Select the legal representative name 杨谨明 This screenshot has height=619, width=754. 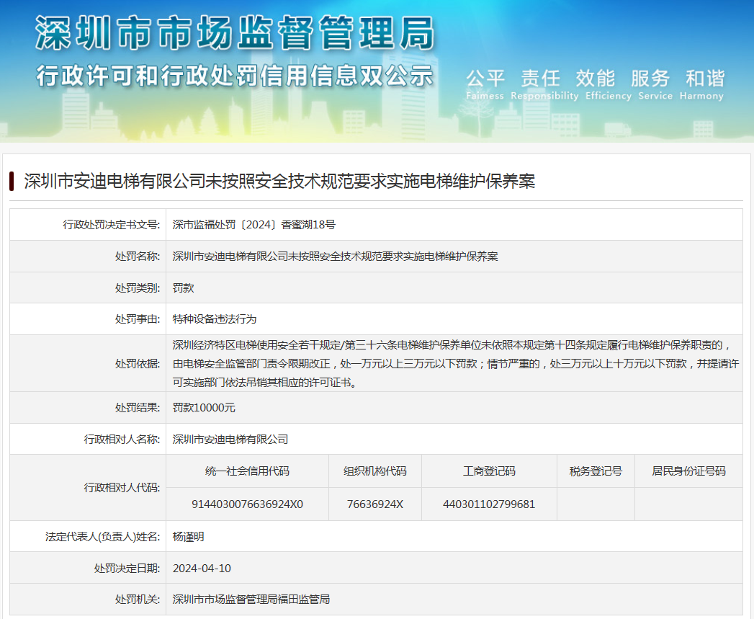point(189,536)
